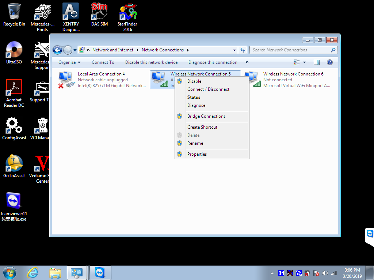This screenshot has width=374, height=280.
Task: Open VCI Manager desktop shortcut
Action: tap(39, 129)
